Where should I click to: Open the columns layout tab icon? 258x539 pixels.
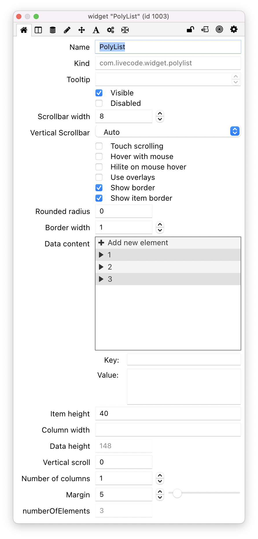(x=38, y=30)
